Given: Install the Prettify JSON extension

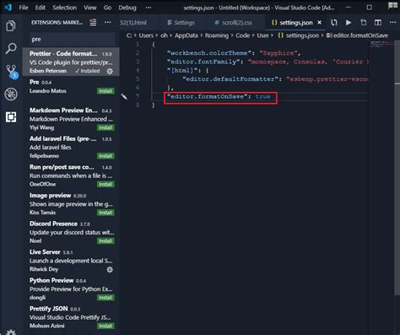Looking at the screenshot, I should click(105, 326).
